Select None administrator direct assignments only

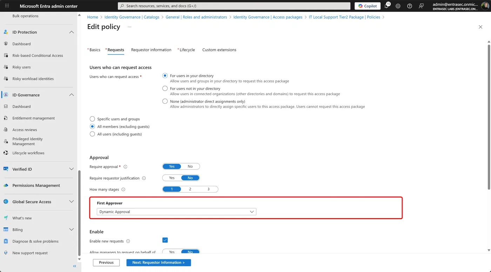[x=165, y=101]
